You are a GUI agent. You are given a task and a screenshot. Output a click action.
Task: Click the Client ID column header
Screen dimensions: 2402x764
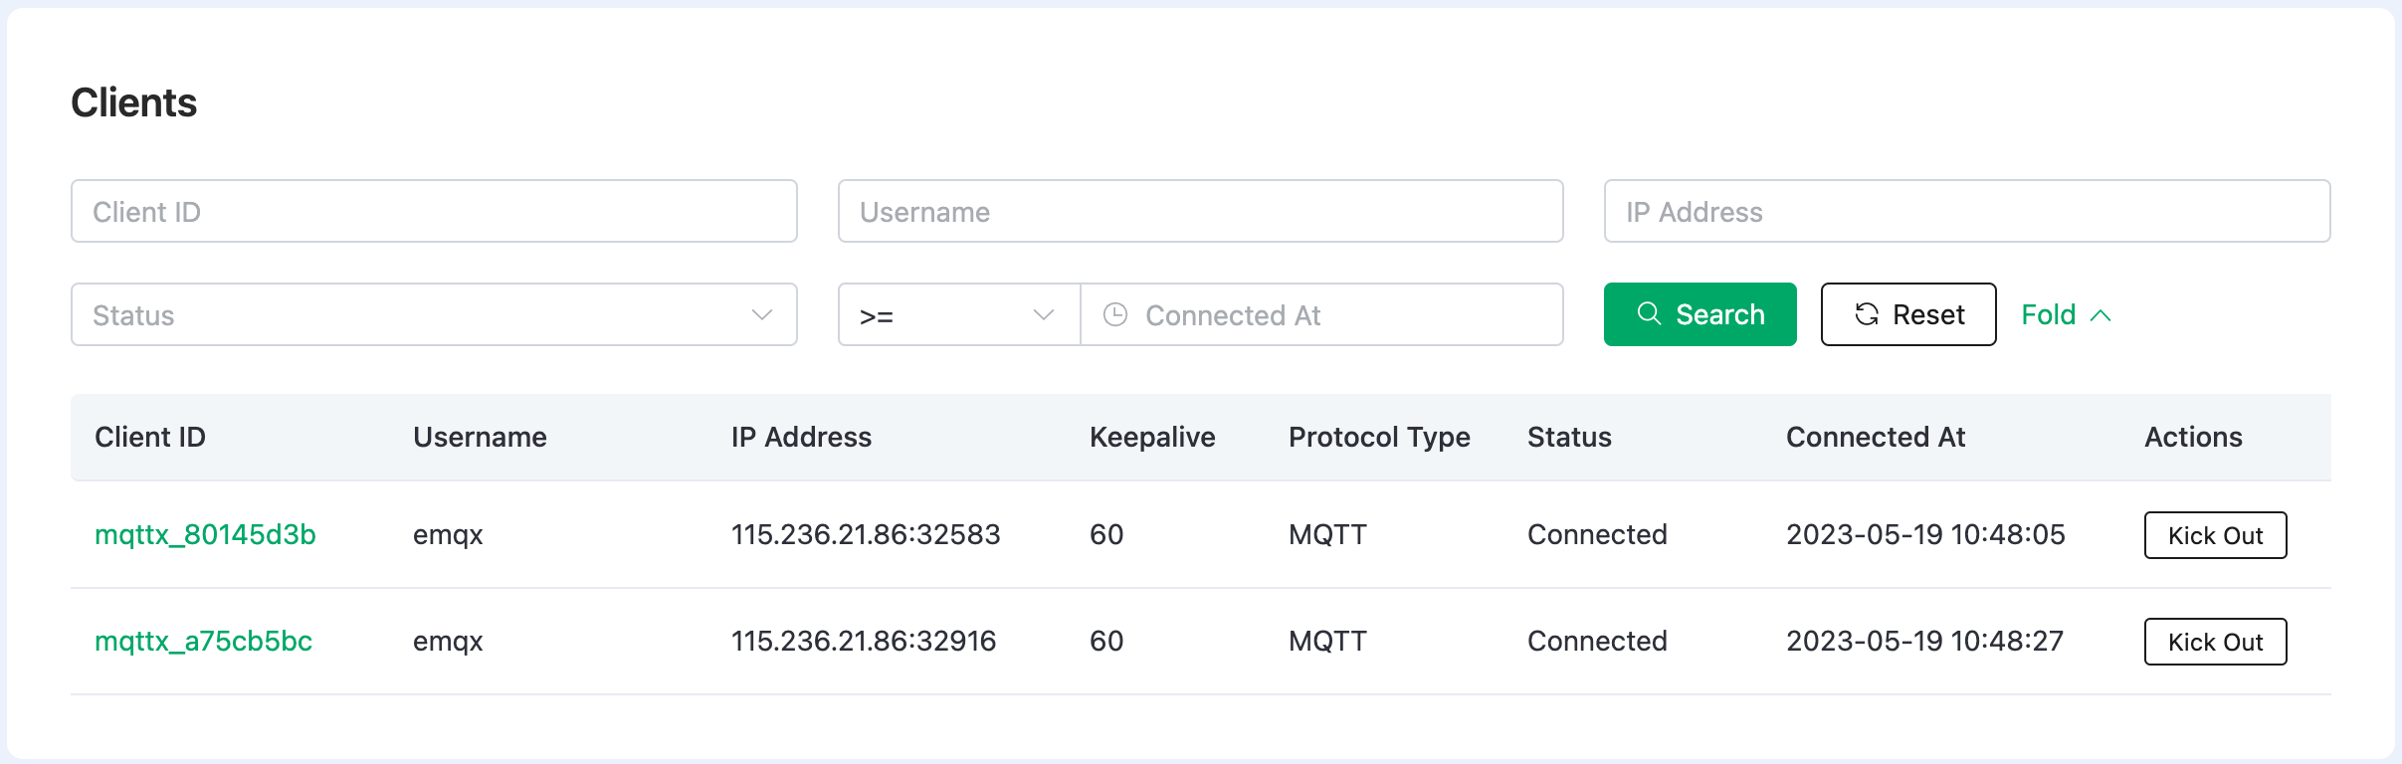click(x=150, y=437)
